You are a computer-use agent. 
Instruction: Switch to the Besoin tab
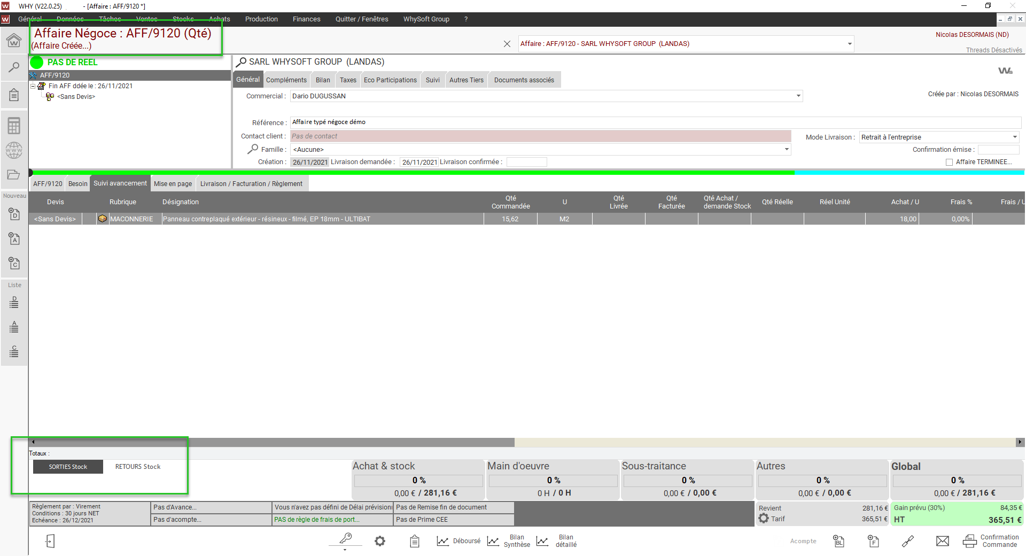(77, 183)
